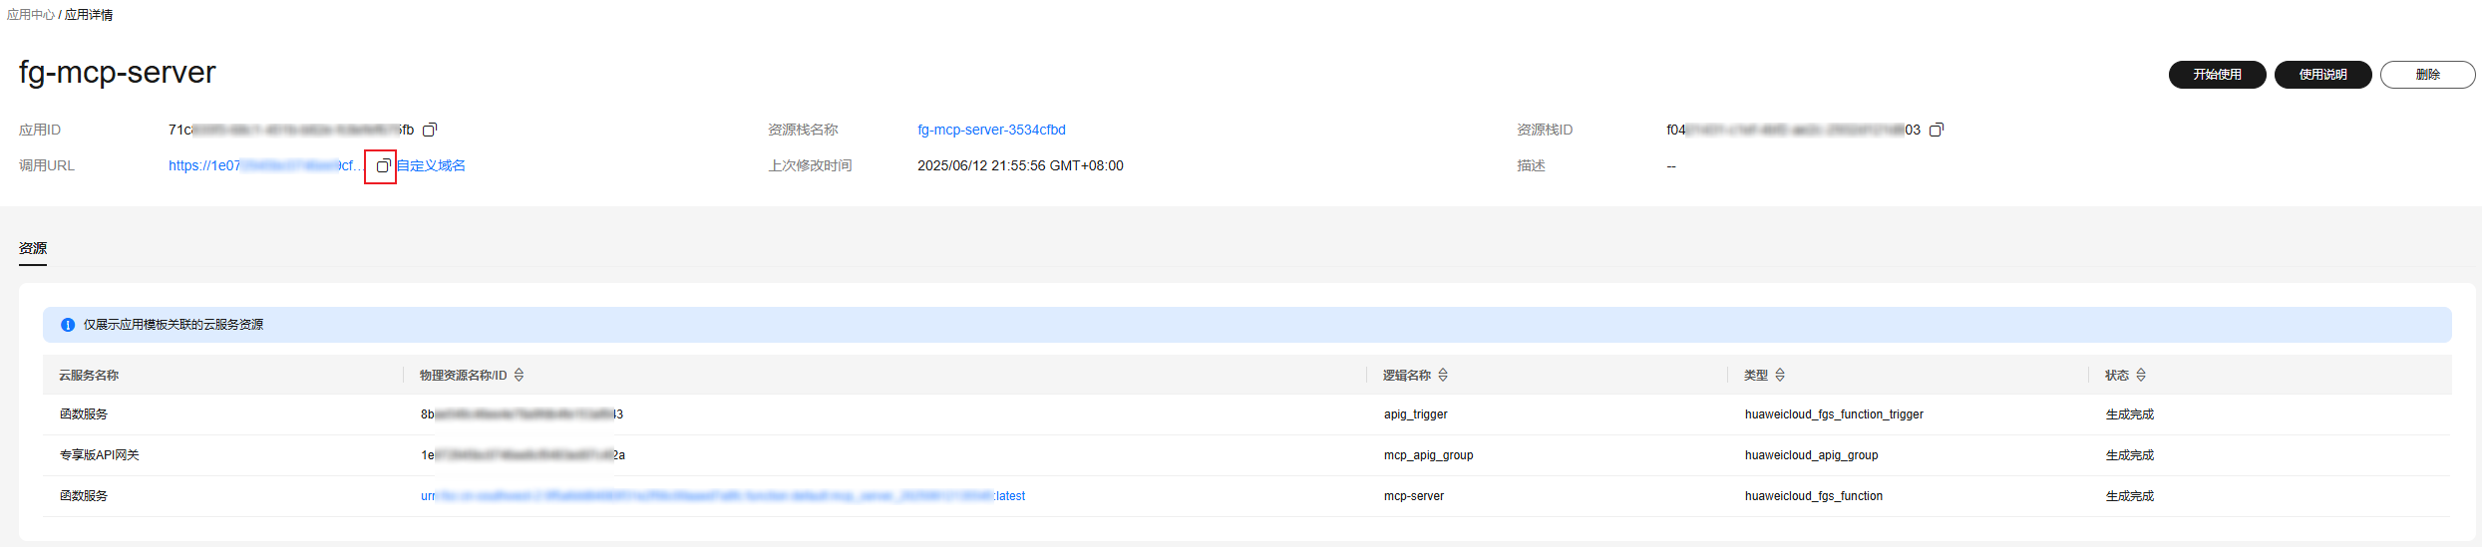The width and height of the screenshot is (2482, 547).
Task: Sort by 物理资源名称/ID column
Action: tap(519, 376)
